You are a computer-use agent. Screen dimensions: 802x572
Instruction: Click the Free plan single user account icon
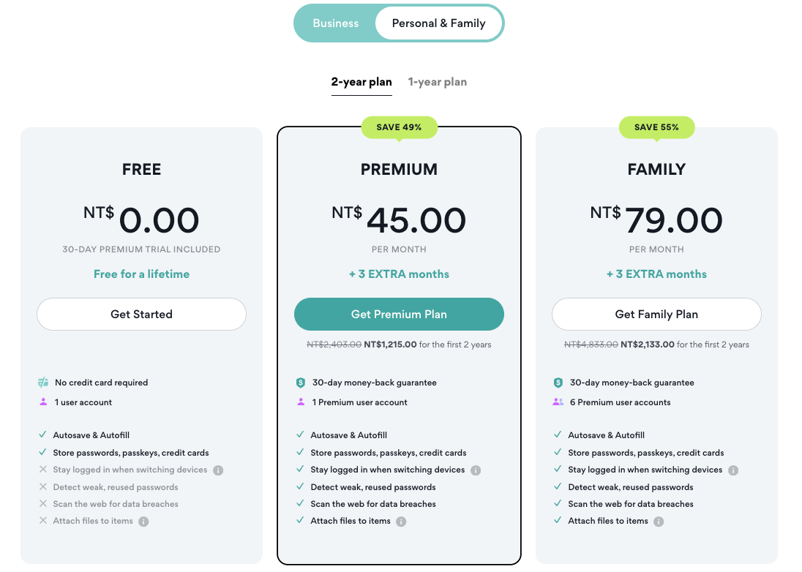(x=43, y=402)
